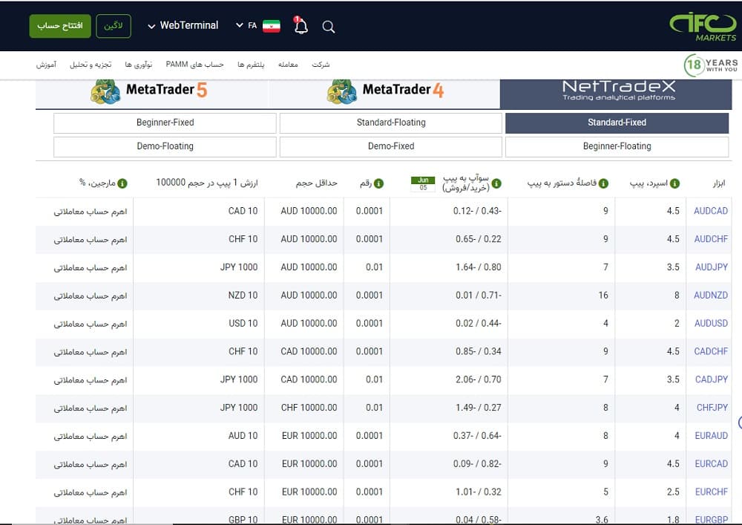Select AUDJPY pip value JPY 1000
This screenshot has height=525, width=742.
pos(239,267)
